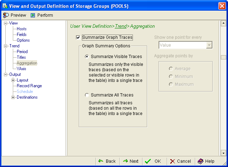
Task: Choose the Minimum radio option
Action: pyautogui.click(x=171, y=77)
